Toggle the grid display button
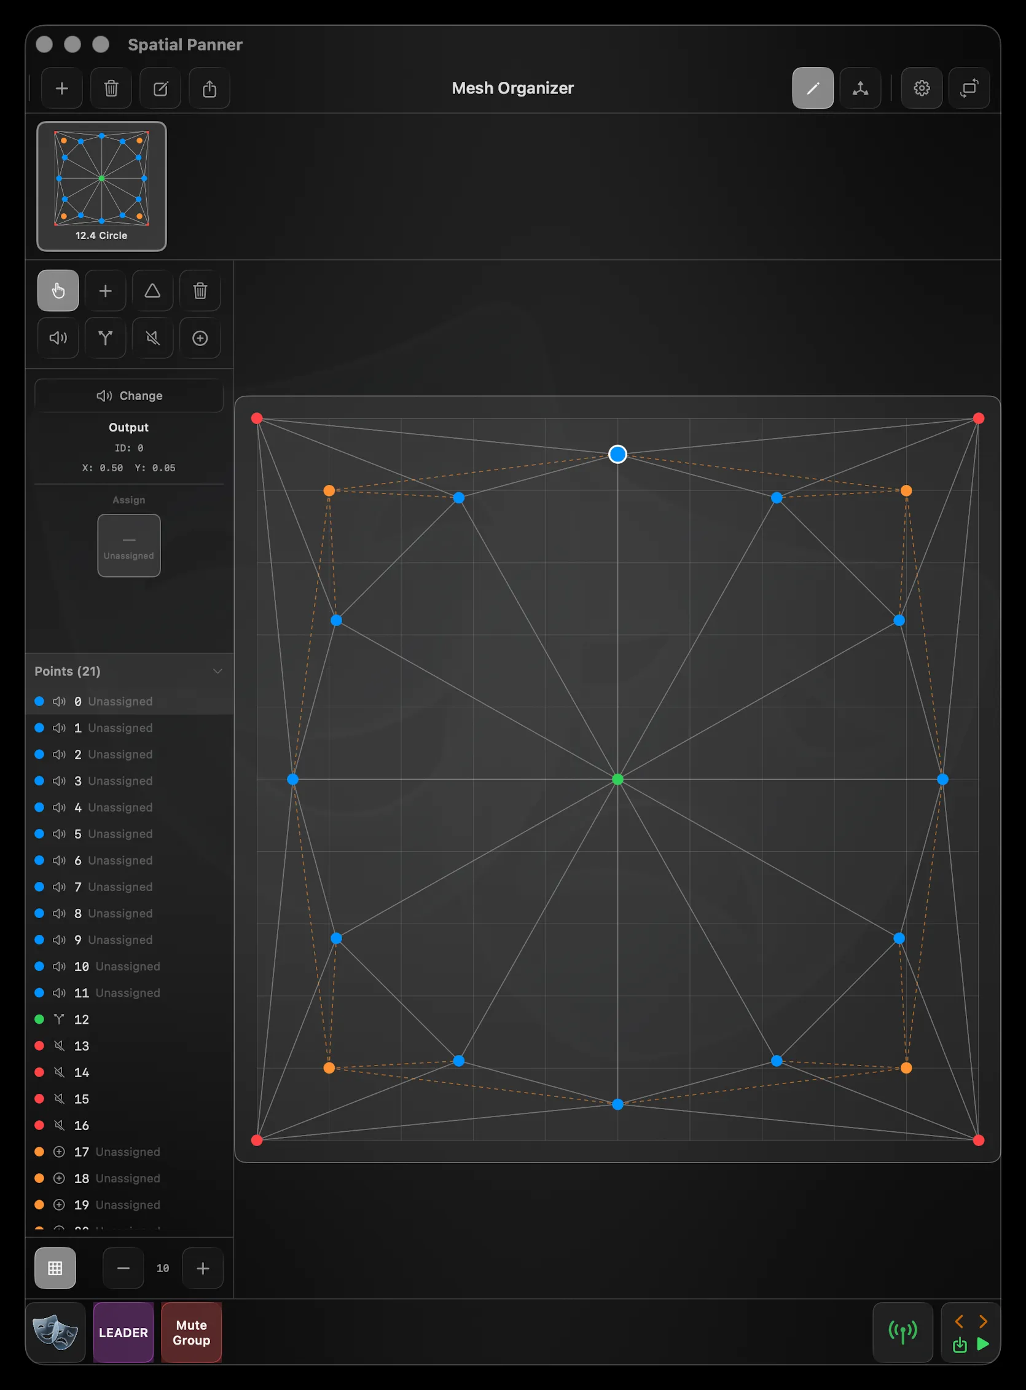Viewport: 1026px width, 1390px height. (x=55, y=1268)
